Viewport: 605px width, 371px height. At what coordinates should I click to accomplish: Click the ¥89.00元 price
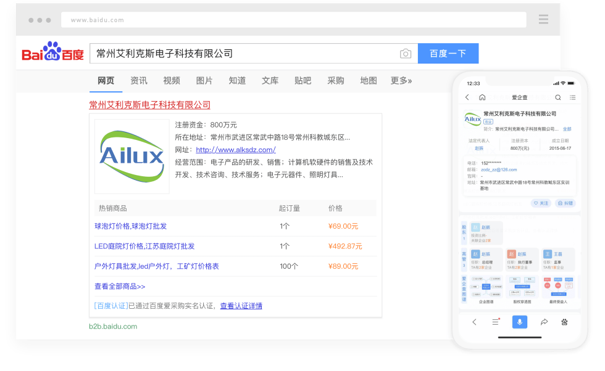coord(343,266)
